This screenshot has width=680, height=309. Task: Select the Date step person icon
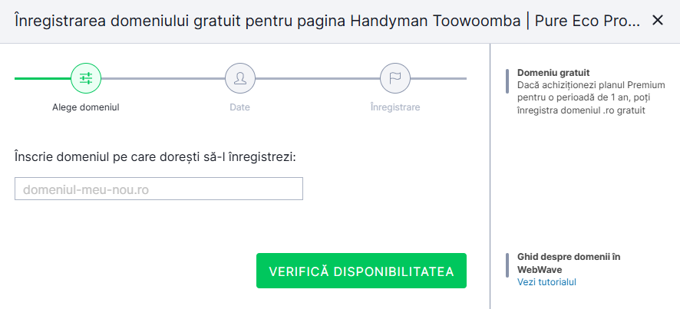[x=240, y=77]
